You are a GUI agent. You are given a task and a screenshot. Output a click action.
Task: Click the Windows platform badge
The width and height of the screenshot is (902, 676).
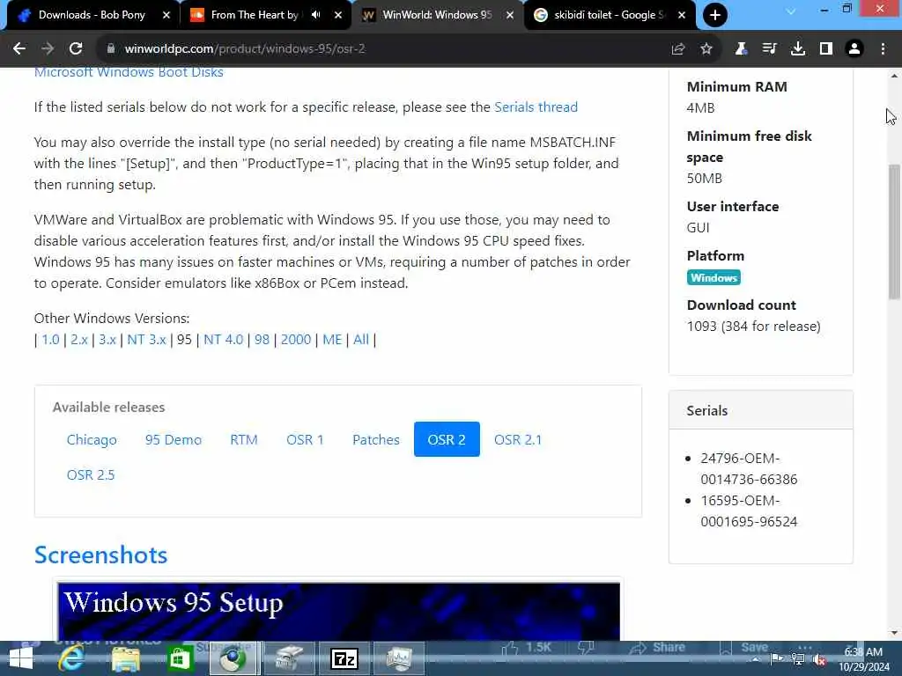pos(713,277)
